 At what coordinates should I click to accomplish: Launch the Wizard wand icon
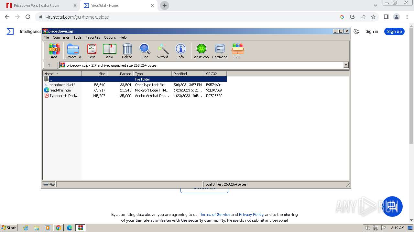tap(163, 51)
